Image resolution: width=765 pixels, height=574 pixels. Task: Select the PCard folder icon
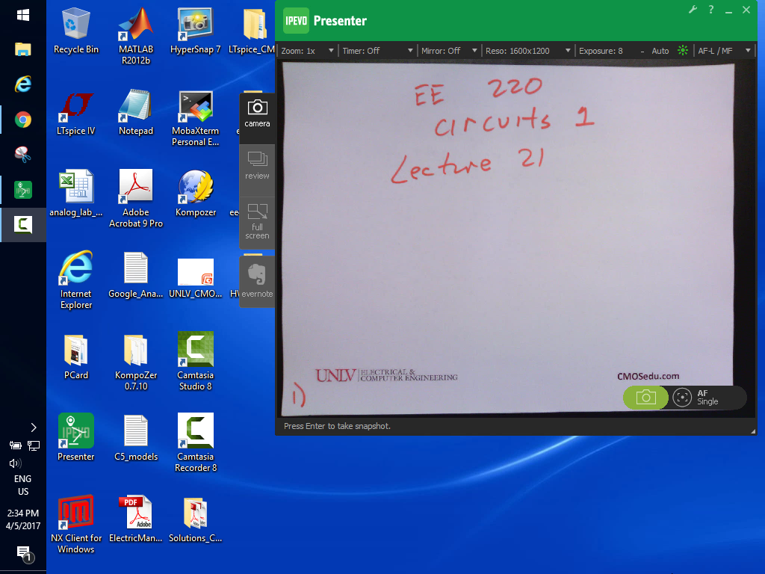(x=76, y=357)
